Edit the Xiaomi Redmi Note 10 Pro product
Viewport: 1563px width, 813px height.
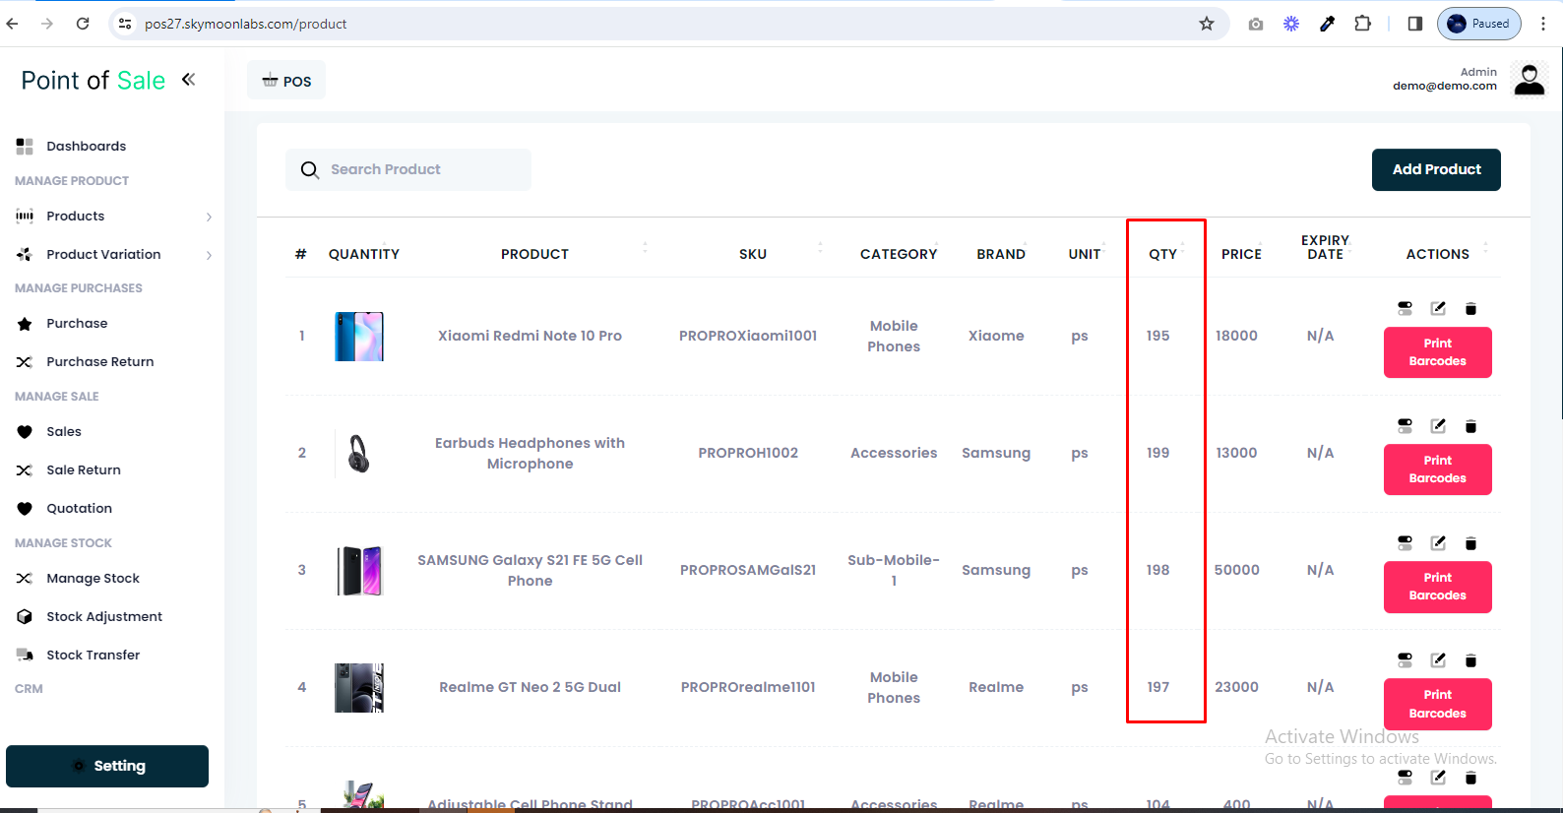[x=1438, y=308]
